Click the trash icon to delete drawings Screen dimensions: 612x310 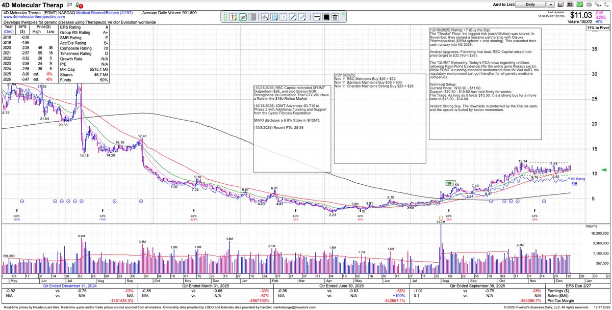pyautogui.click(x=335, y=17)
